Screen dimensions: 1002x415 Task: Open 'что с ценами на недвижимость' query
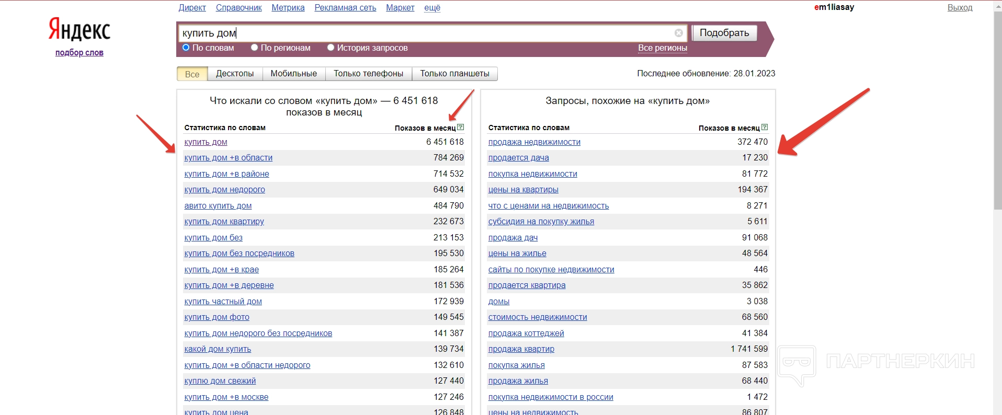click(x=548, y=206)
